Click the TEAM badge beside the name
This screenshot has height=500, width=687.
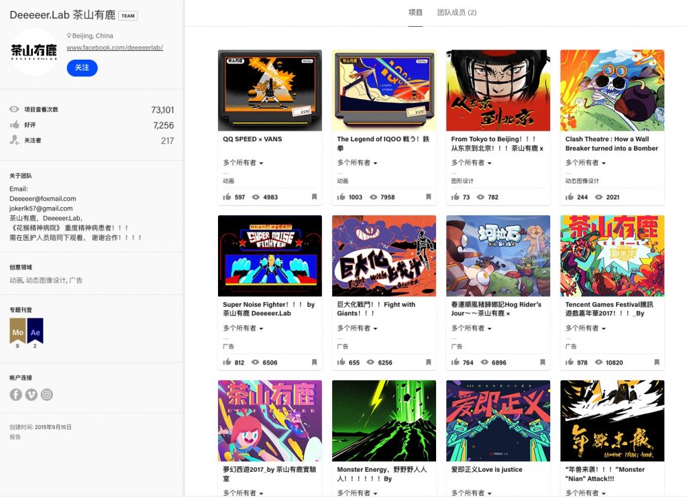pos(128,16)
